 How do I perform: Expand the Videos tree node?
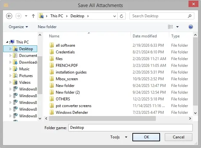[x=10, y=82]
